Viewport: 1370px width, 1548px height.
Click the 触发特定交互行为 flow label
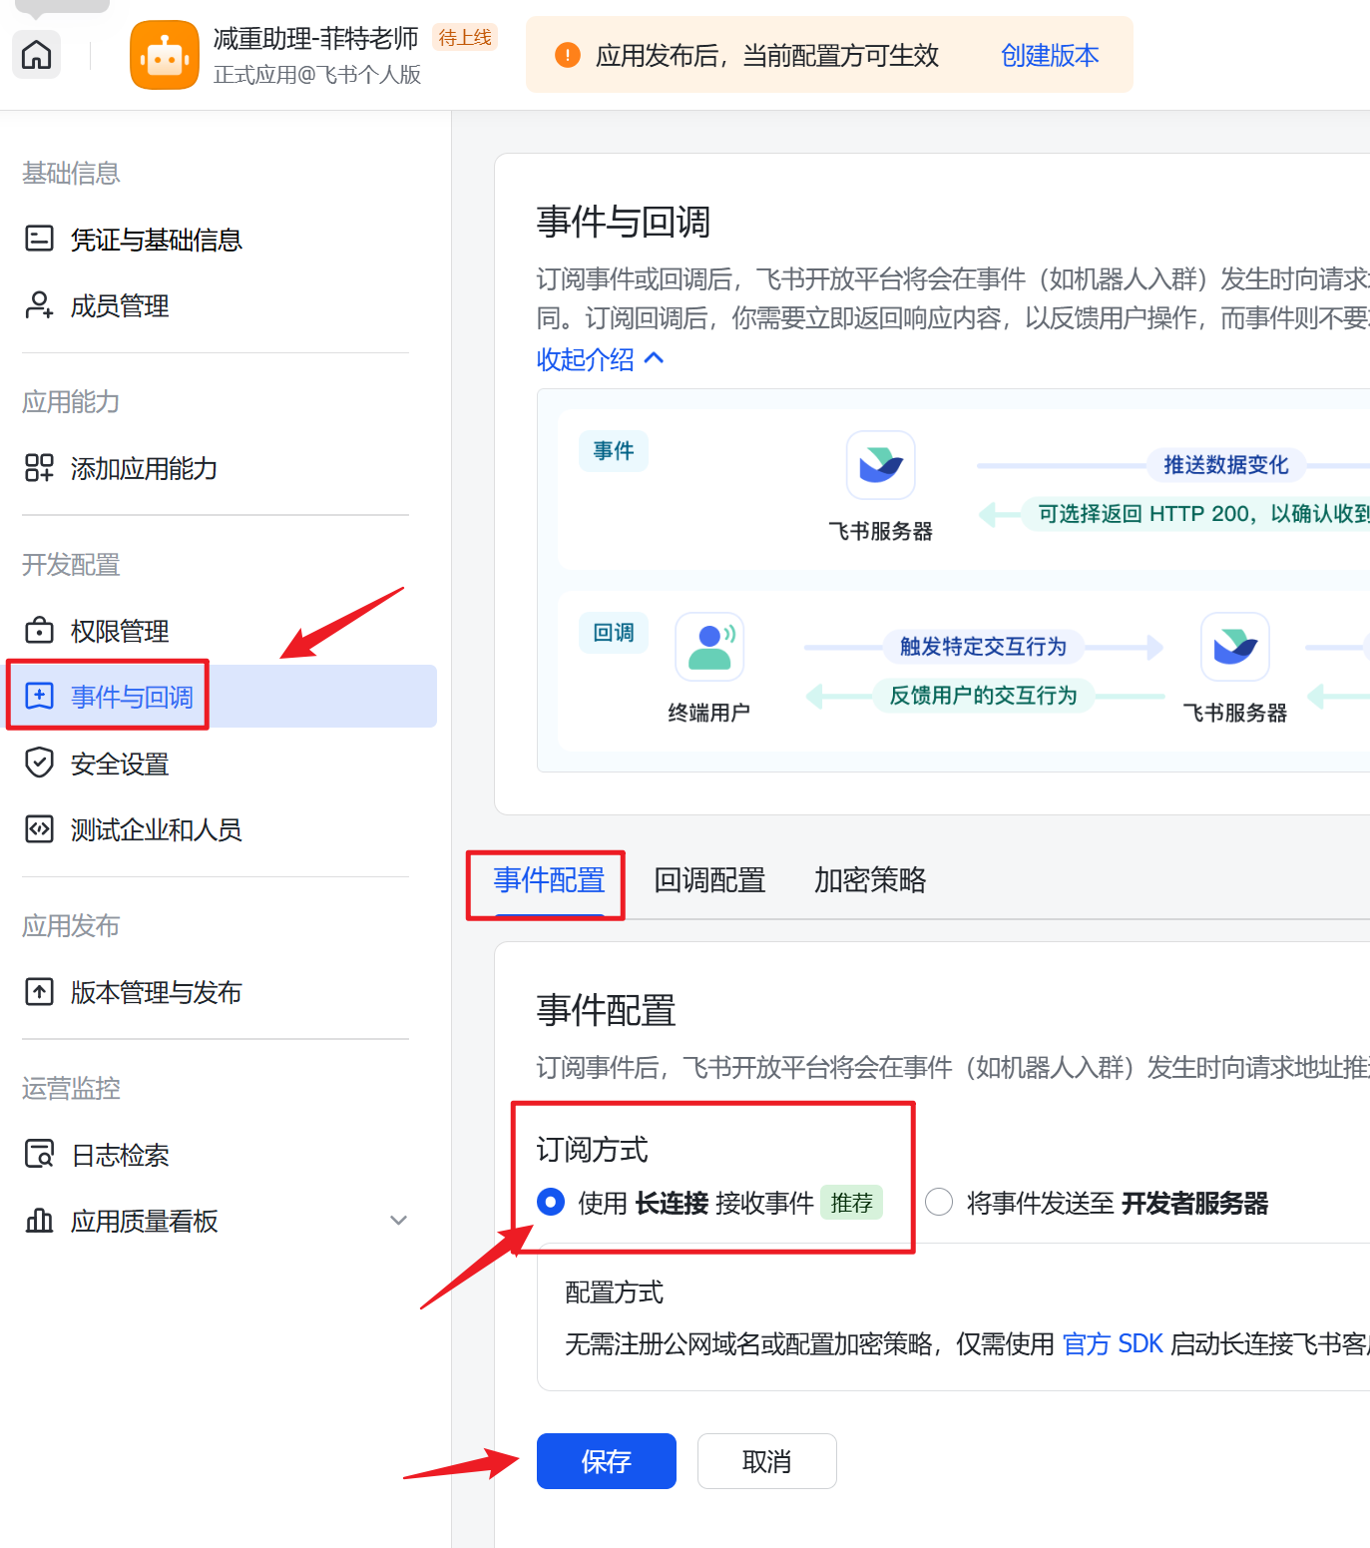tap(983, 646)
